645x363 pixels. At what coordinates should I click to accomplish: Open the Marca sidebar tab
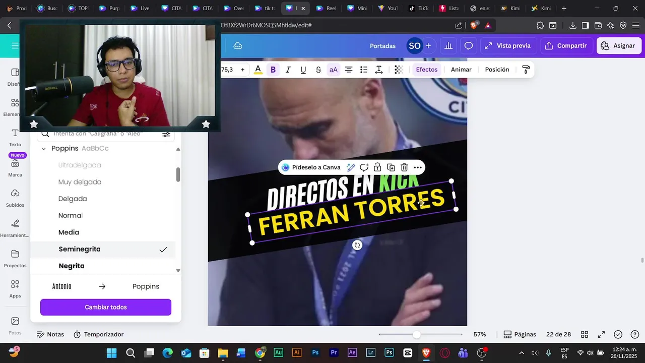click(15, 168)
